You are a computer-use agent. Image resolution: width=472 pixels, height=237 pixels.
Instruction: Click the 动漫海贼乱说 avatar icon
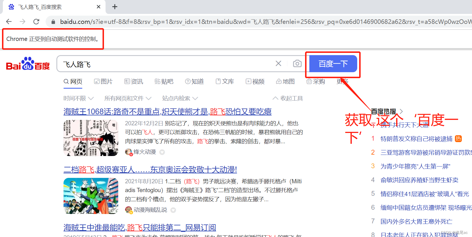(x=129, y=210)
